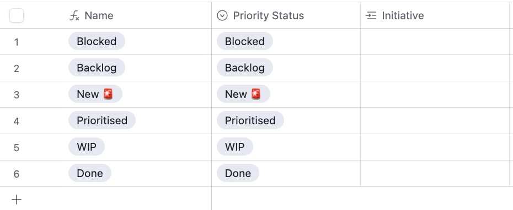The height and width of the screenshot is (210, 513).
Task: Click the Prioritised tag in Priority Status
Action: coord(250,120)
